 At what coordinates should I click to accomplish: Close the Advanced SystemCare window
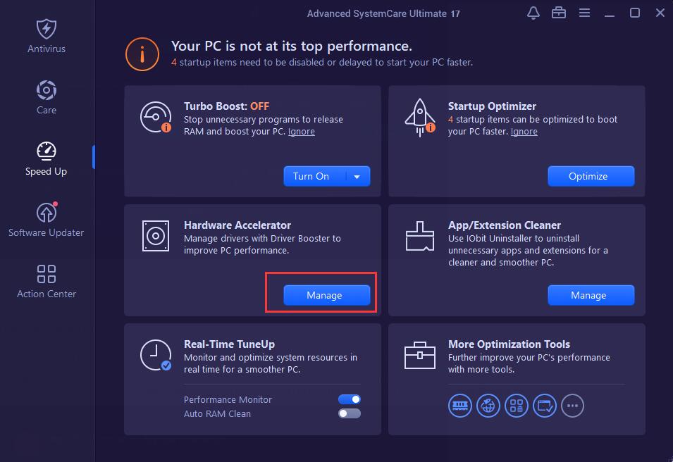coord(660,13)
